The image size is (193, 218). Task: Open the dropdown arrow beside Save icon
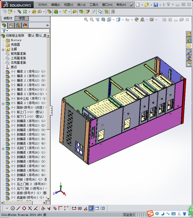click(x=160, y=5)
